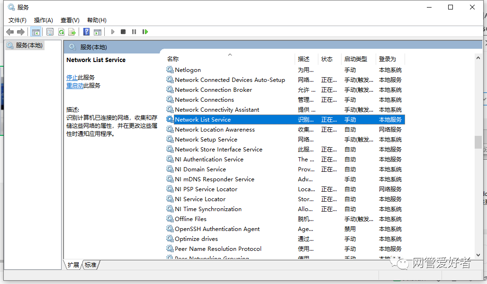The image size is (487, 284).
Task: Click the Netlogon service gear icon
Action: pyautogui.click(x=170, y=70)
